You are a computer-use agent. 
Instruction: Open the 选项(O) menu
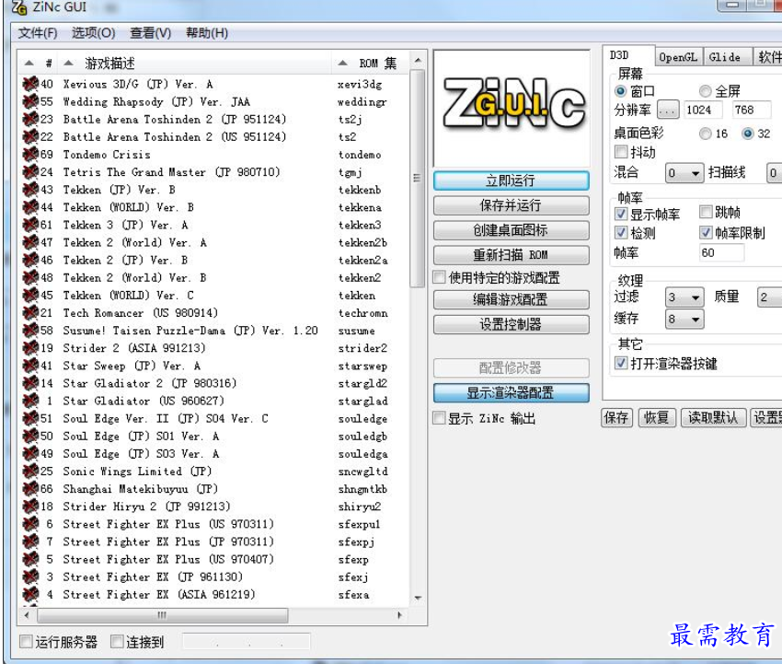pos(93,33)
